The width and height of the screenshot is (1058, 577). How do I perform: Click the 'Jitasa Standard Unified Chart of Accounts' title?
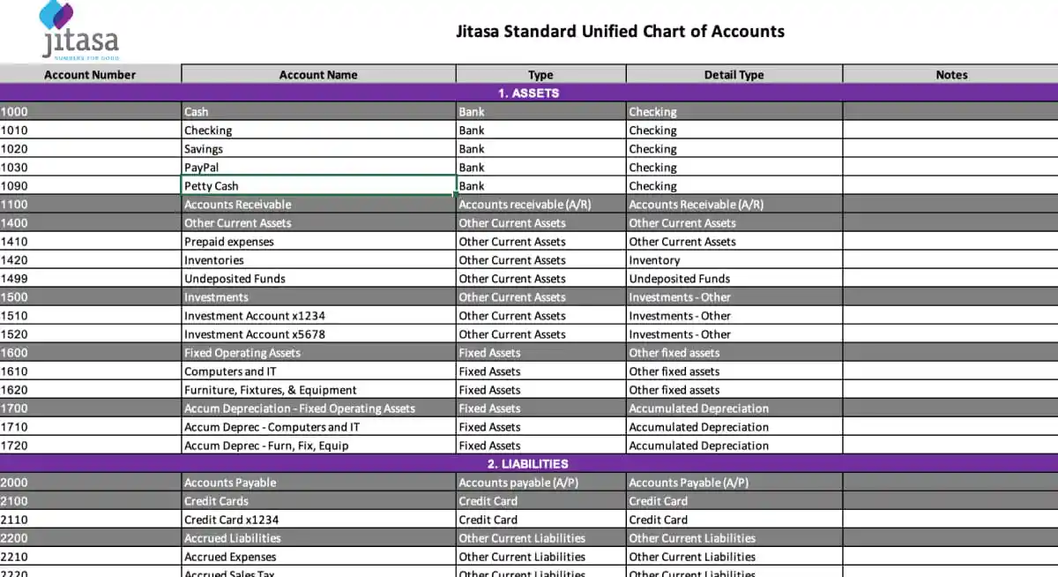tap(620, 32)
